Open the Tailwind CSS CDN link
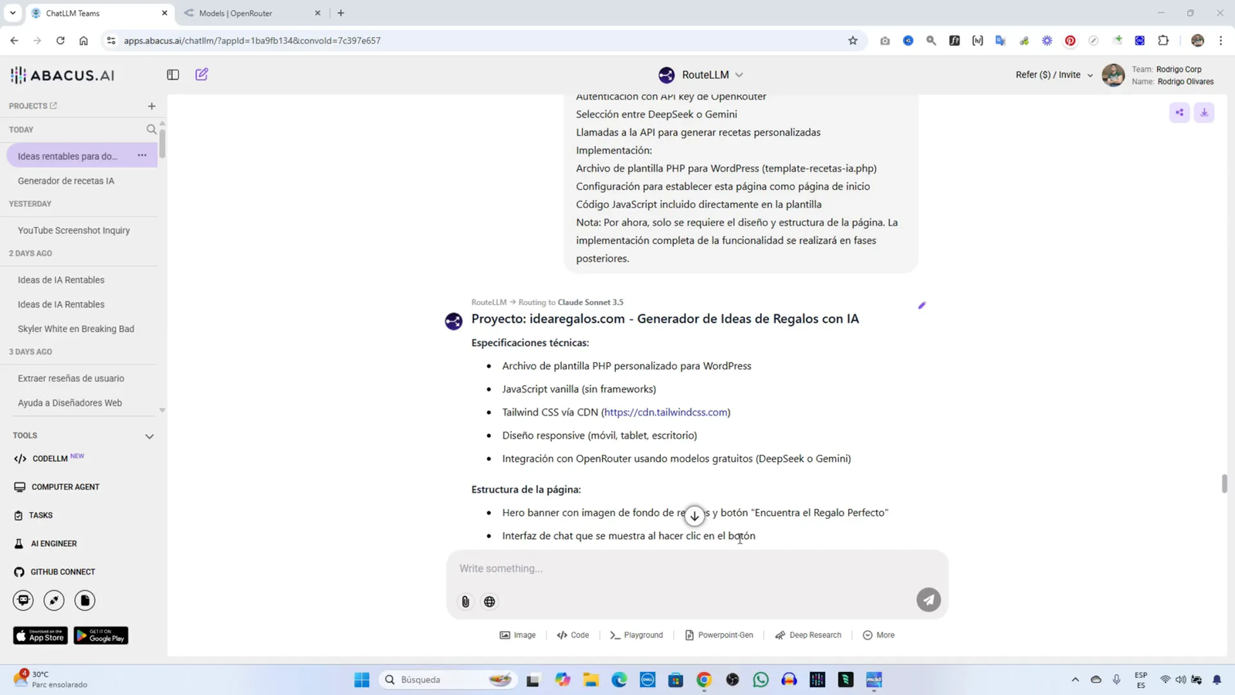This screenshot has height=695, width=1235. [x=666, y=412]
